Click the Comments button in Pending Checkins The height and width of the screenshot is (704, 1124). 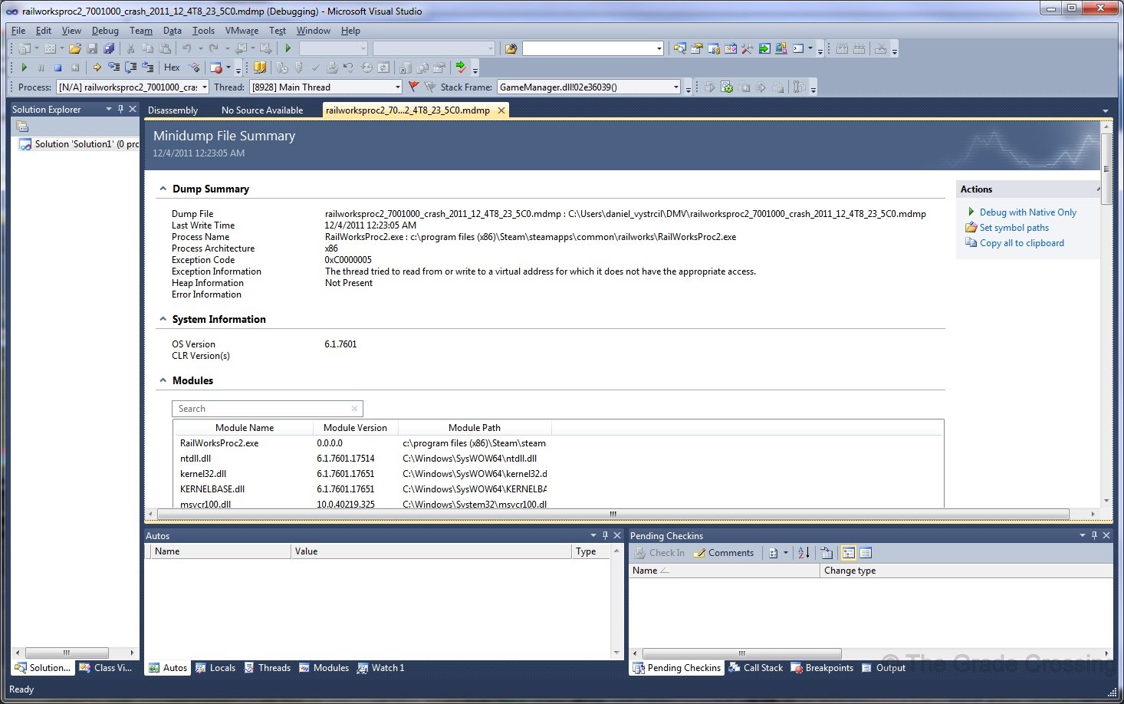pyautogui.click(x=724, y=553)
